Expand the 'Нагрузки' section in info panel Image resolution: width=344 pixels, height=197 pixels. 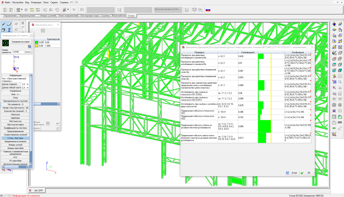pyautogui.click(x=15, y=115)
